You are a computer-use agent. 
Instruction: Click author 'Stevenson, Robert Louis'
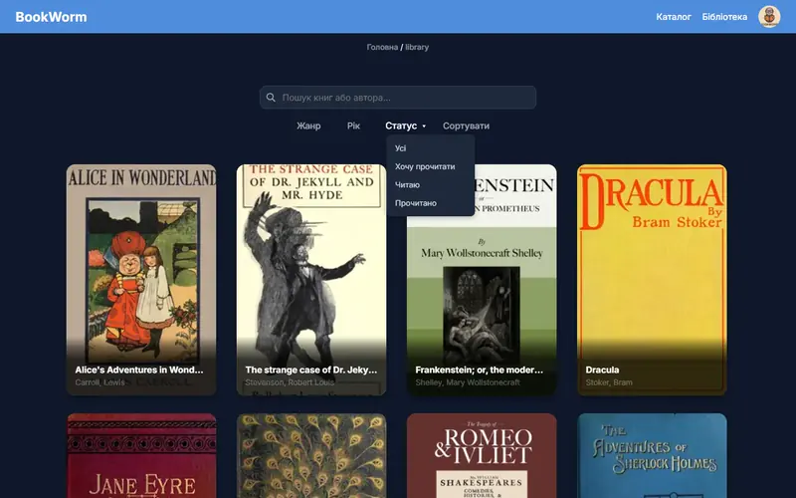click(290, 382)
